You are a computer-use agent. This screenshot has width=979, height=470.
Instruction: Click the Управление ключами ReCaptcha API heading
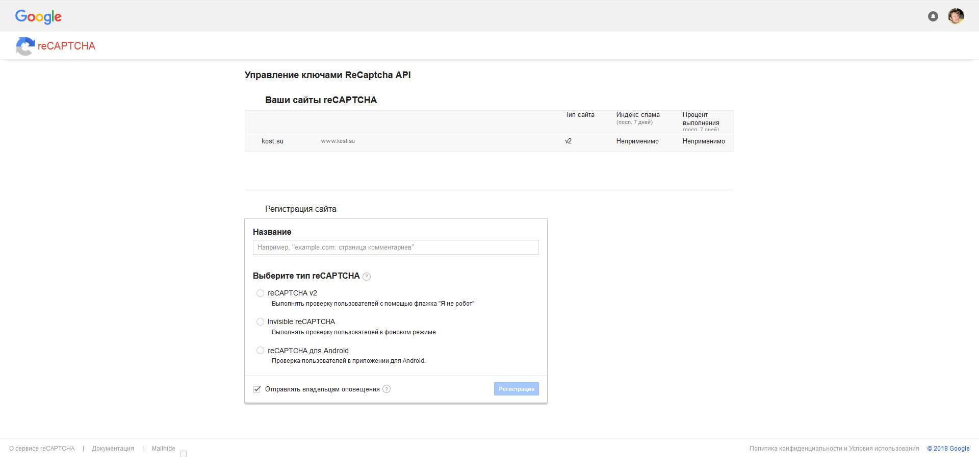[327, 75]
